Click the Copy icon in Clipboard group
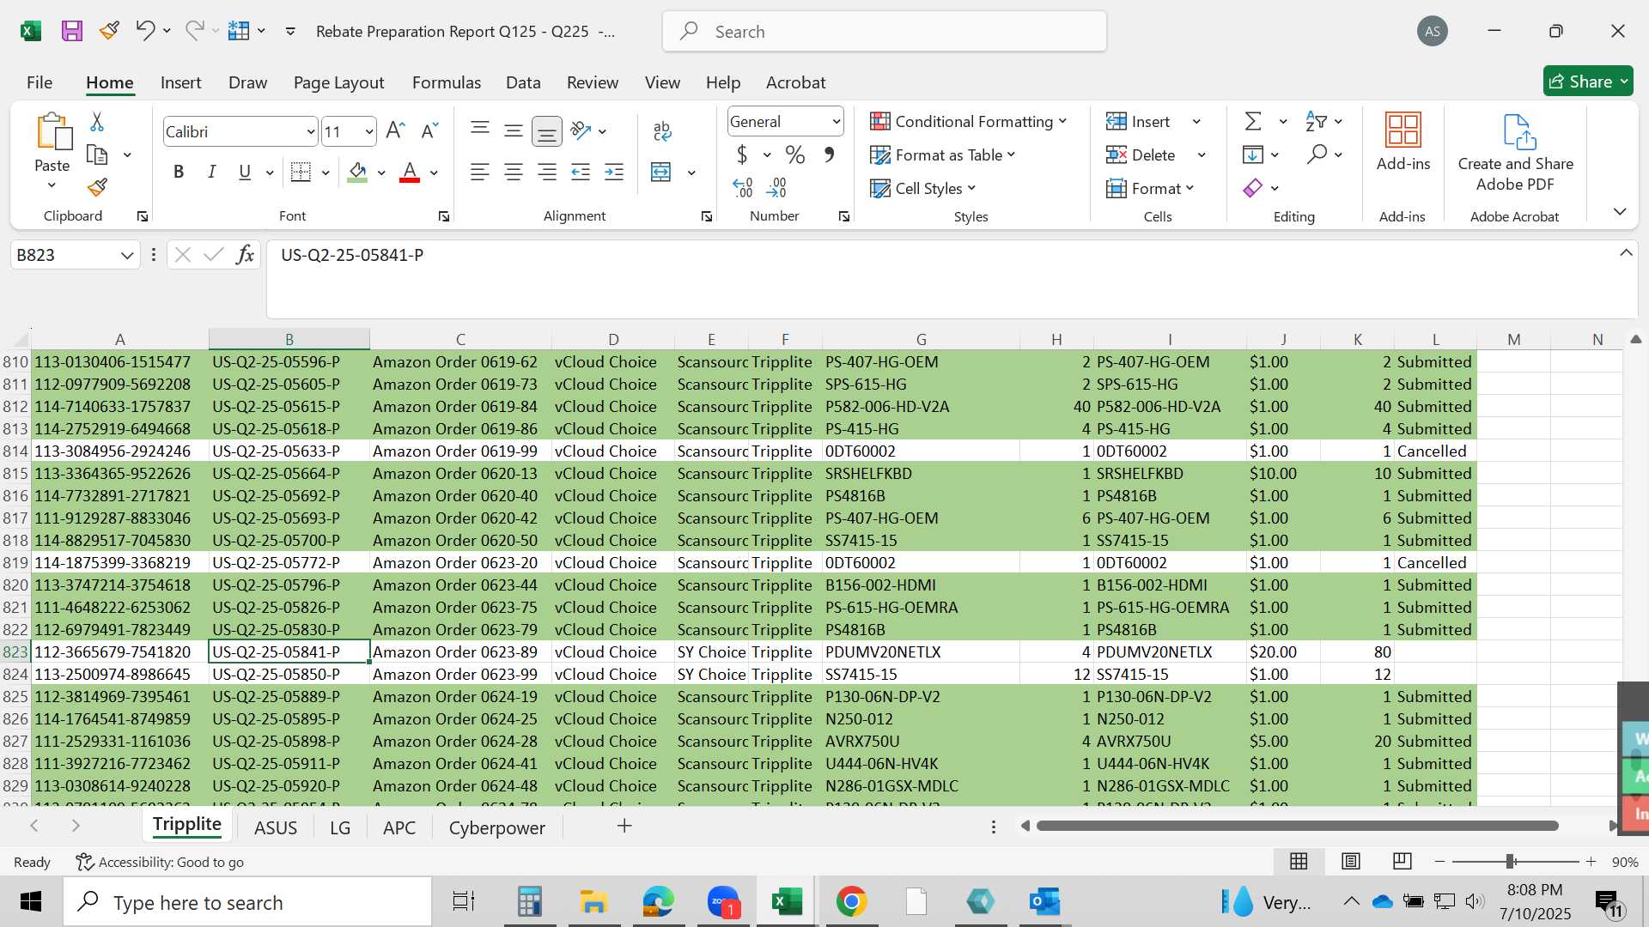Screen dimensions: 1649x927 97,155
